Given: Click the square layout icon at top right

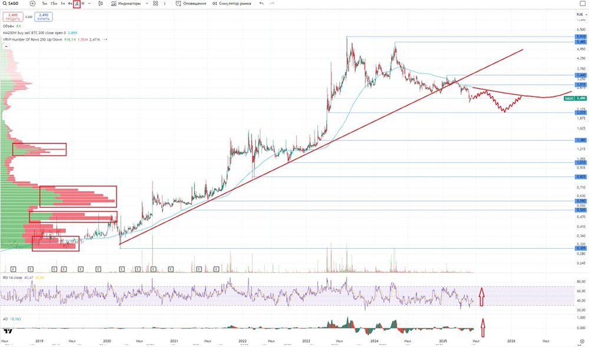Looking at the screenshot, I should point(583,4).
